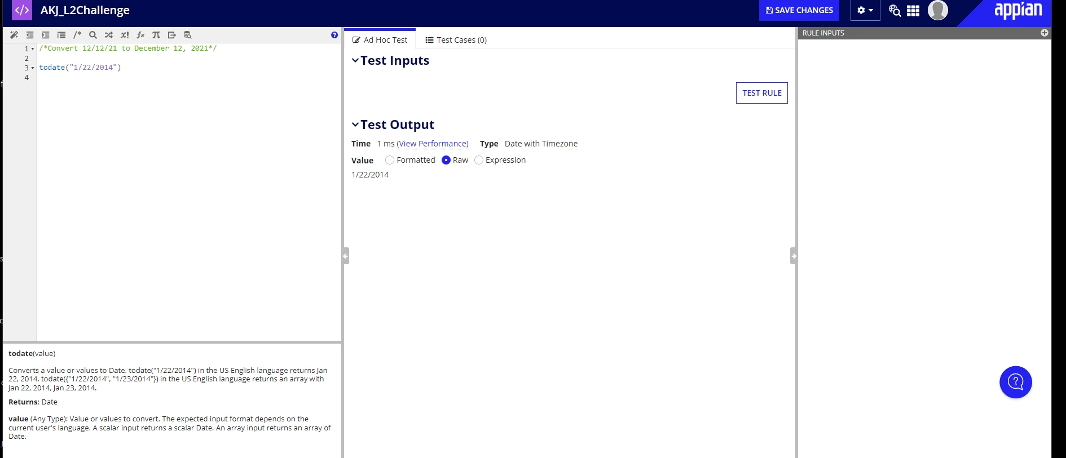Collapse Rule Inputs pane using right arrow
Viewport: 1066px width, 458px height.
pos(794,256)
